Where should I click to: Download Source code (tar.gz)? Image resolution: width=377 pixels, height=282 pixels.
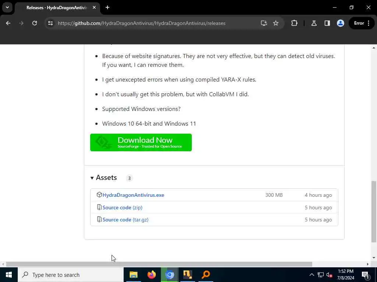tap(125, 220)
